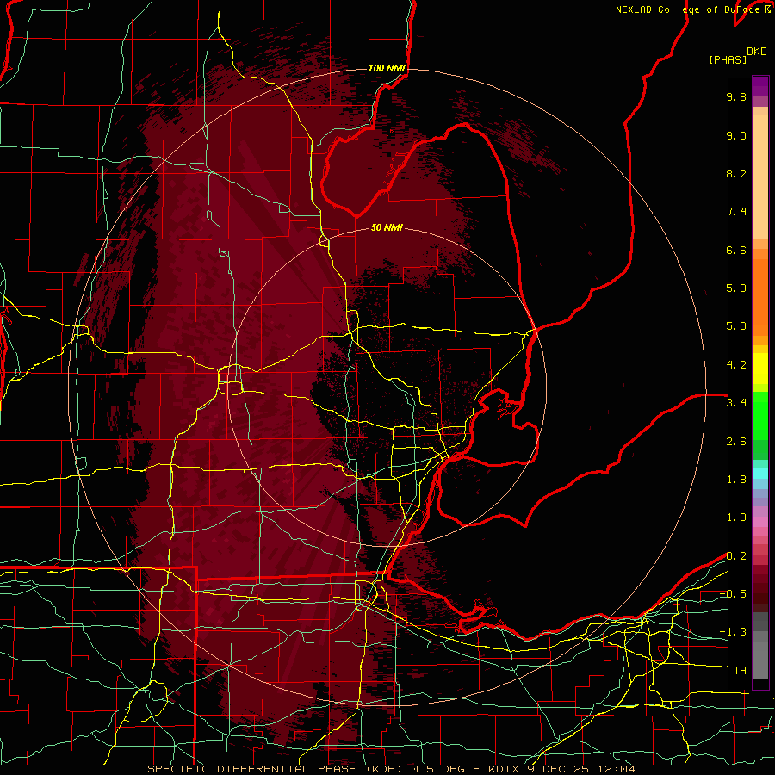Click the 50 NMI range ring label

[x=387, y=227]
